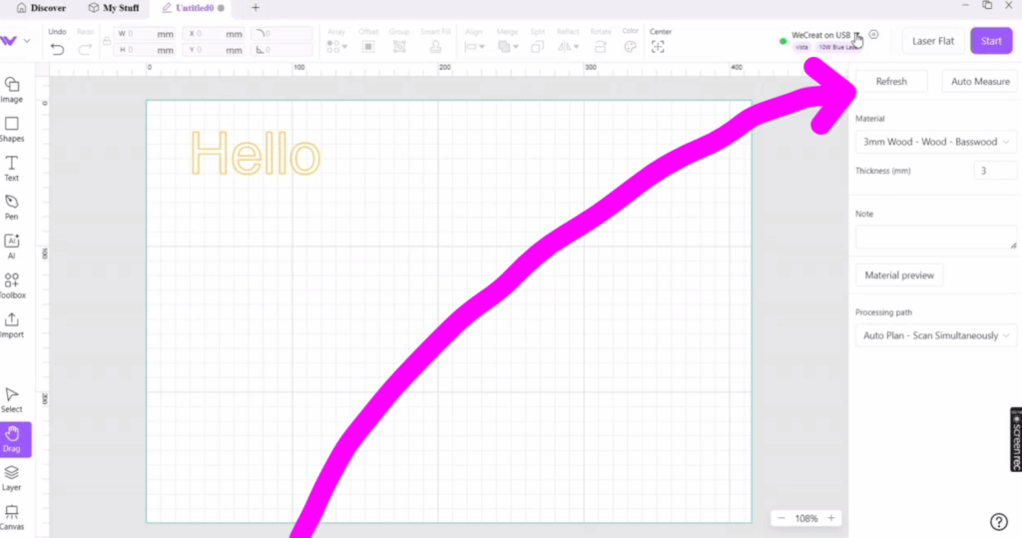
Task: Expand the Processing path dropdown
Action: coord(935,335)
